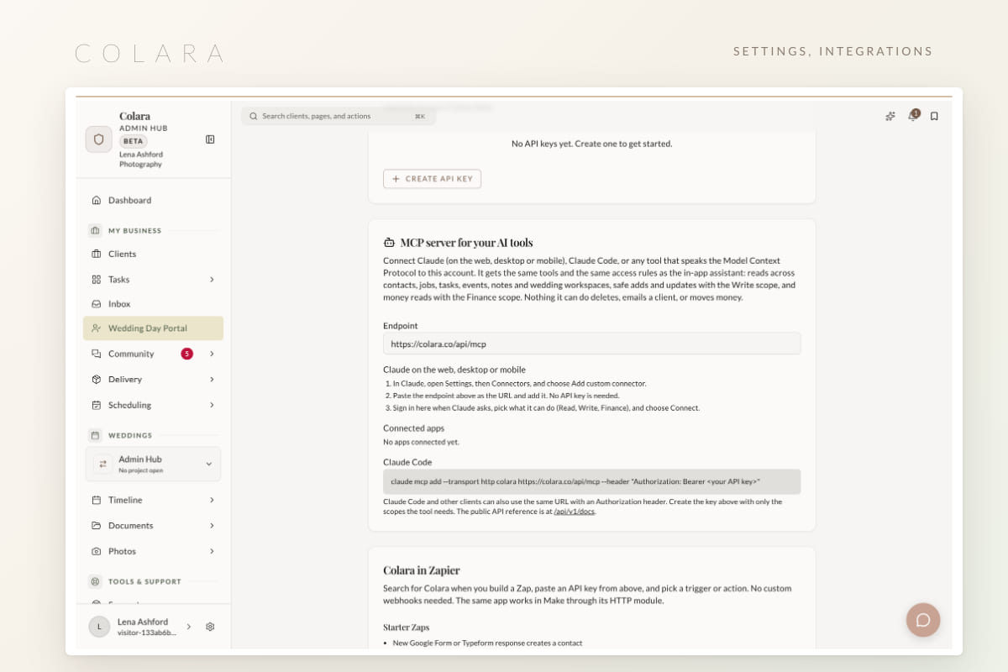Click the MCP endpoint URL field
1008x672 pixels.
coord(591,344)
